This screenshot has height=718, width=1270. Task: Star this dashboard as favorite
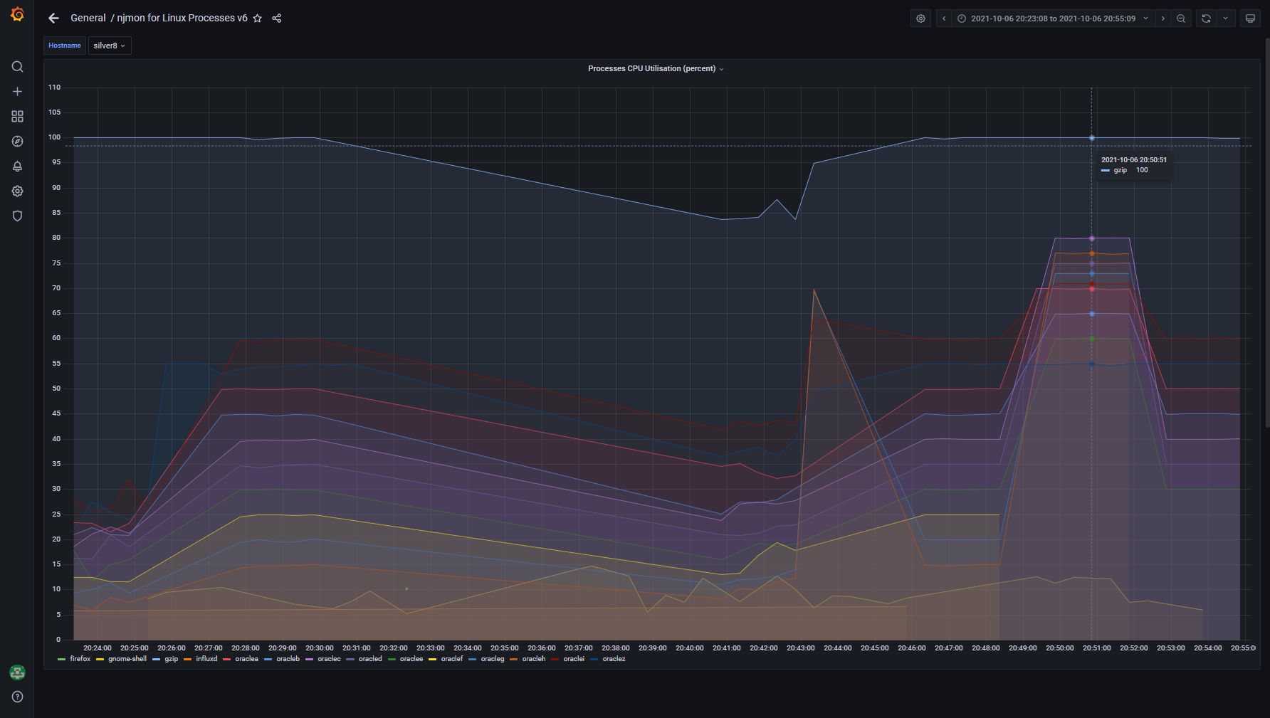(x=258, y=19)
